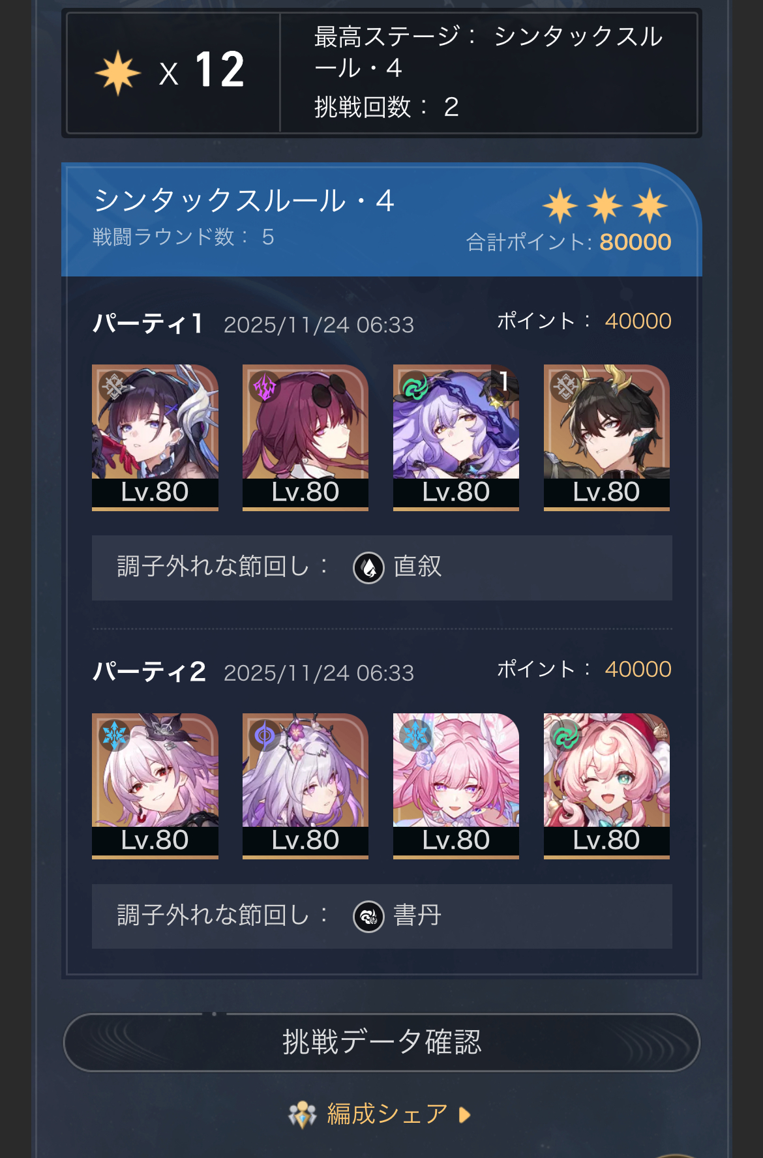This screenshot has height=1158, width=763.
Task: Select the red-haired sunglasses character in Party 1
Action: [305, 437]
